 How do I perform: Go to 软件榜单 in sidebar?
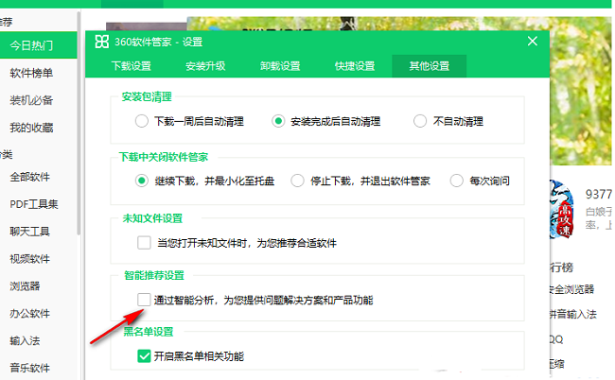31,73
